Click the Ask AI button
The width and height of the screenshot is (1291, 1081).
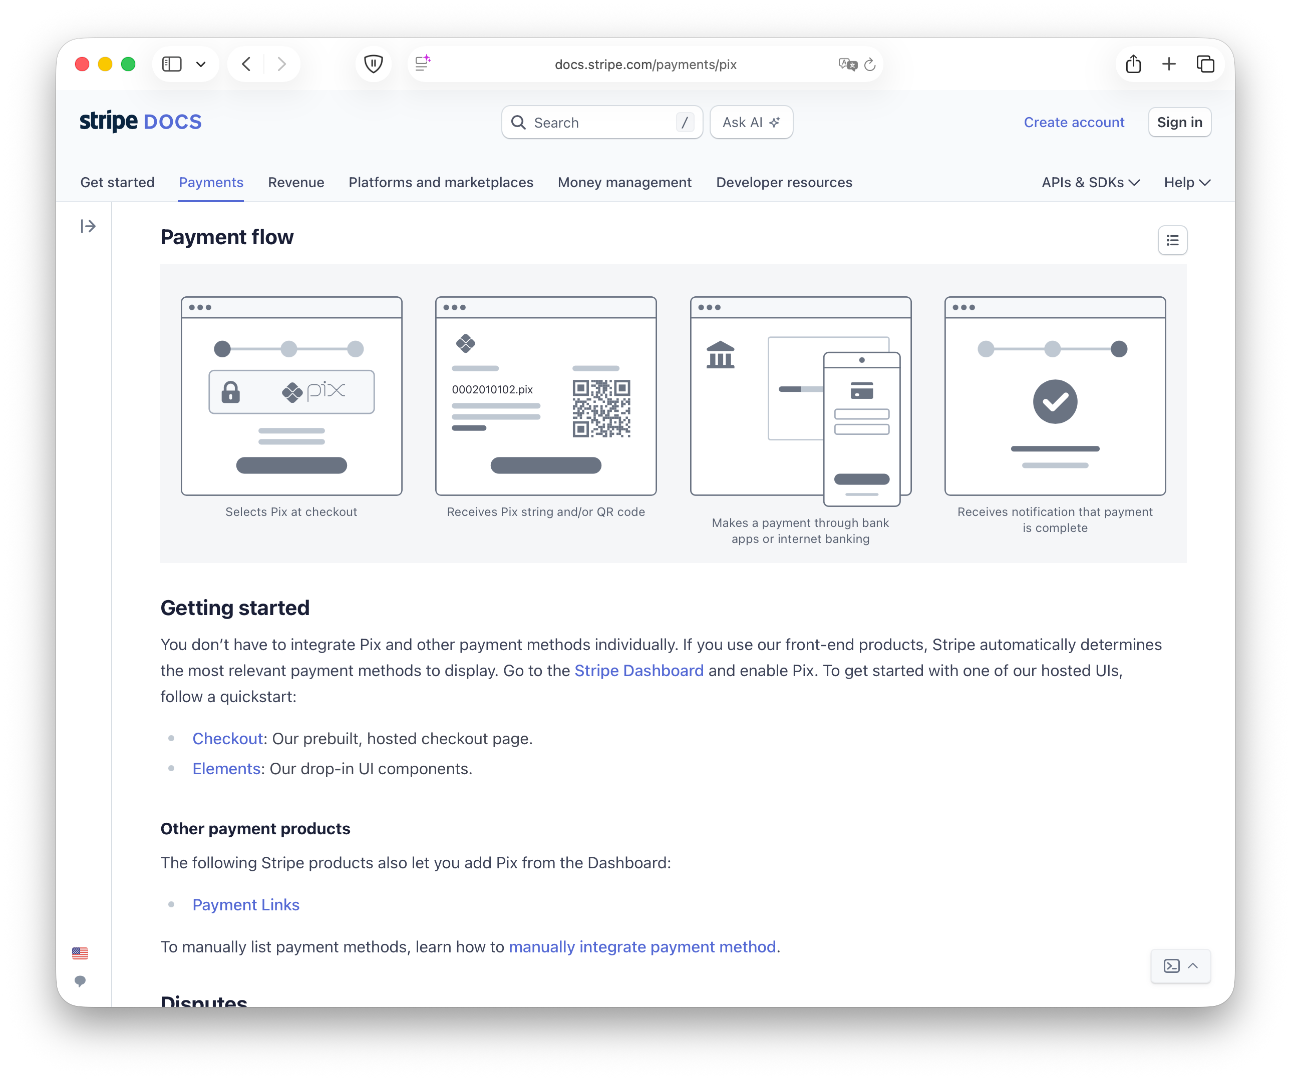[x=751, y=122]
